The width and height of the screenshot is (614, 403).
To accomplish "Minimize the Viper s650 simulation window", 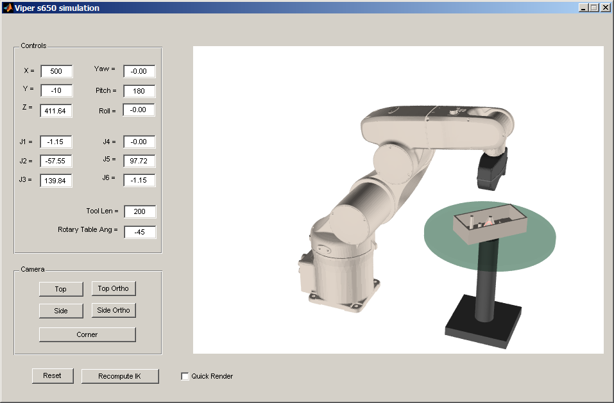I will coord(583,8).
